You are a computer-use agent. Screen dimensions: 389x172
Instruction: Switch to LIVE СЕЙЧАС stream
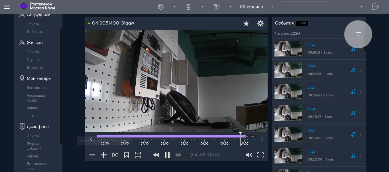205,155
